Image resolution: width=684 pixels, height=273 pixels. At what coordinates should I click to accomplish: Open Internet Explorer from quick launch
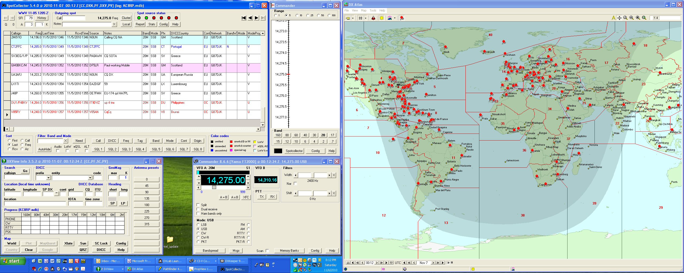pos(40,269)
